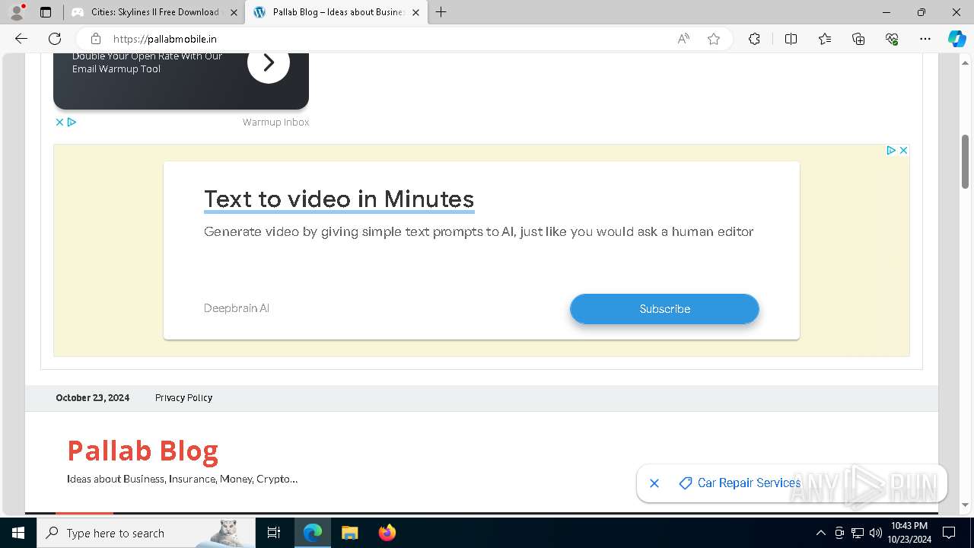Click the Warmup Inbox ad arrow button
Screen dimensions: 974x548
coord(269,62)
